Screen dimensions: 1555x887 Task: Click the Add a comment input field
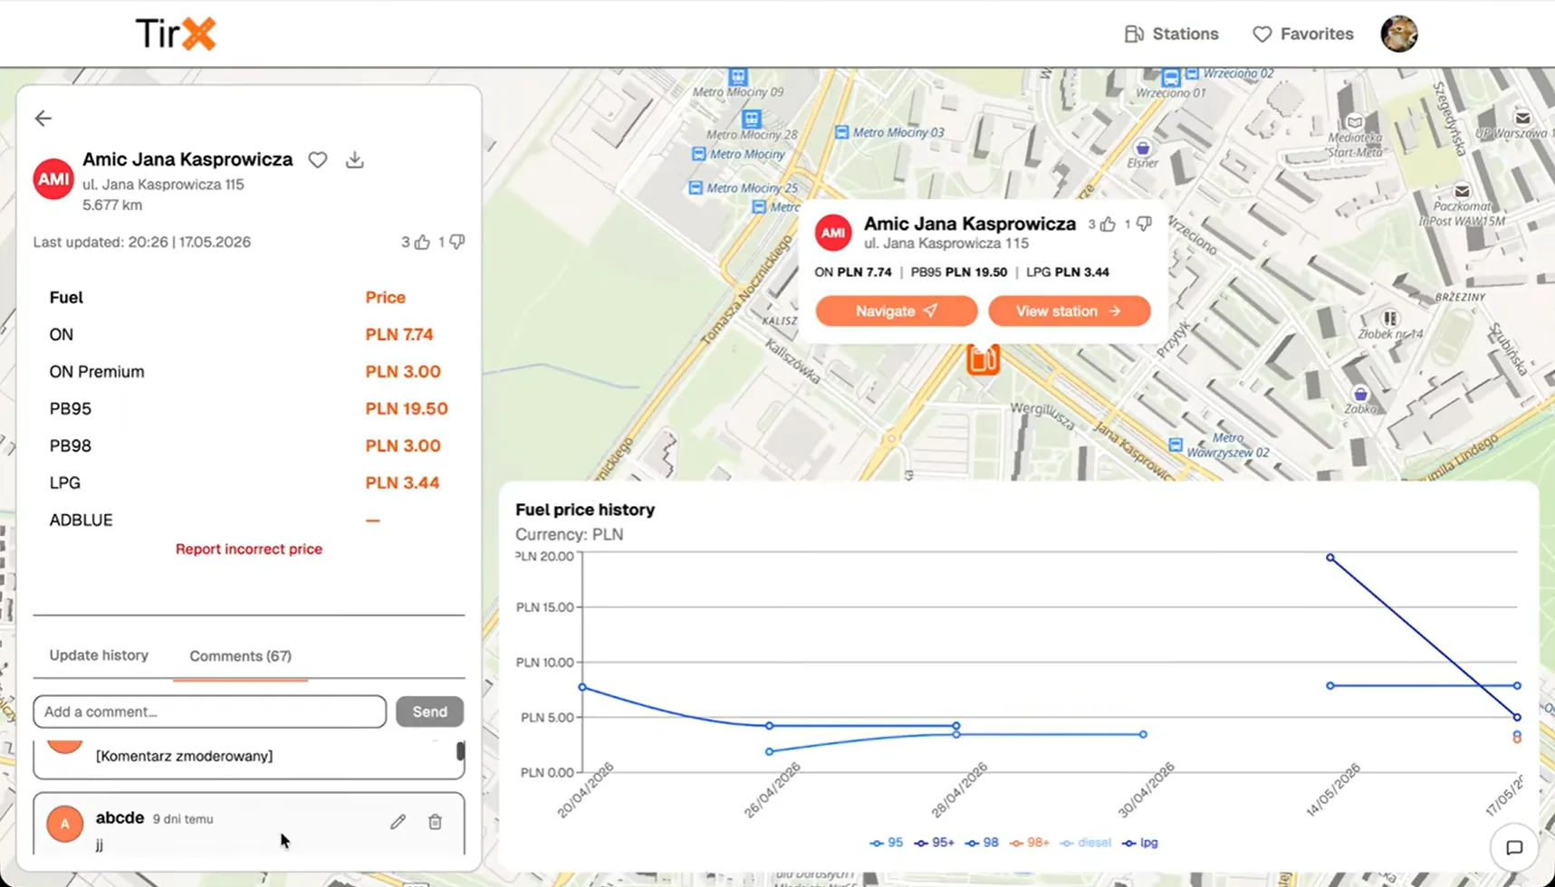tap(210, 711)
